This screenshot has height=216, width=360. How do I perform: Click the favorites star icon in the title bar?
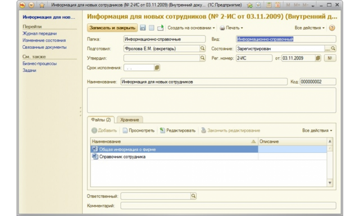42,5
